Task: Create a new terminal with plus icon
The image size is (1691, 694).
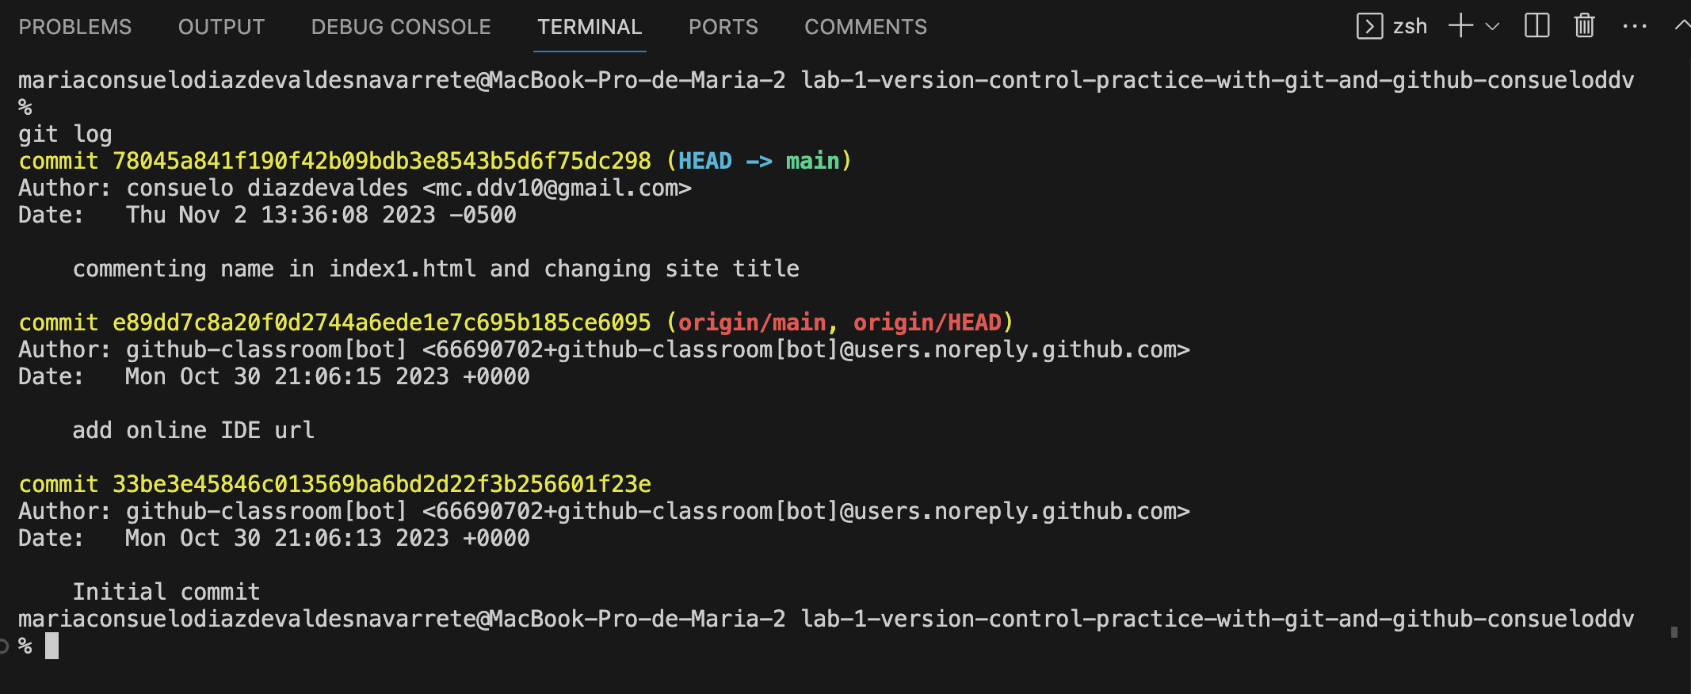Action: point(1460,26)
